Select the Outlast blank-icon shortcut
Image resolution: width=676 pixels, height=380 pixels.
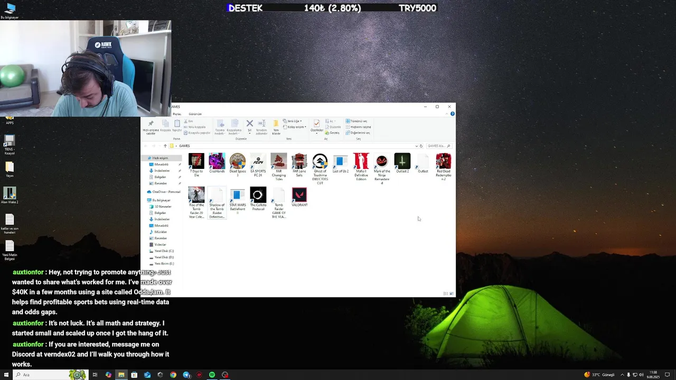click(423, 163)
